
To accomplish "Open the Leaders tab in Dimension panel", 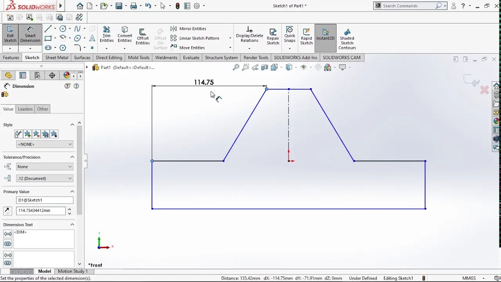I will tap(25, 109).
